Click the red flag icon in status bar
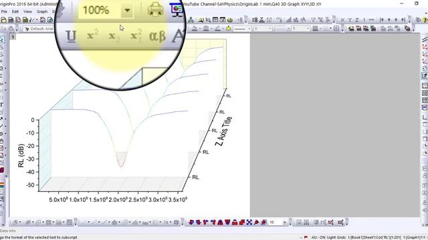The height and width of the screenshot is (240, 428). (x=306, y=237)
